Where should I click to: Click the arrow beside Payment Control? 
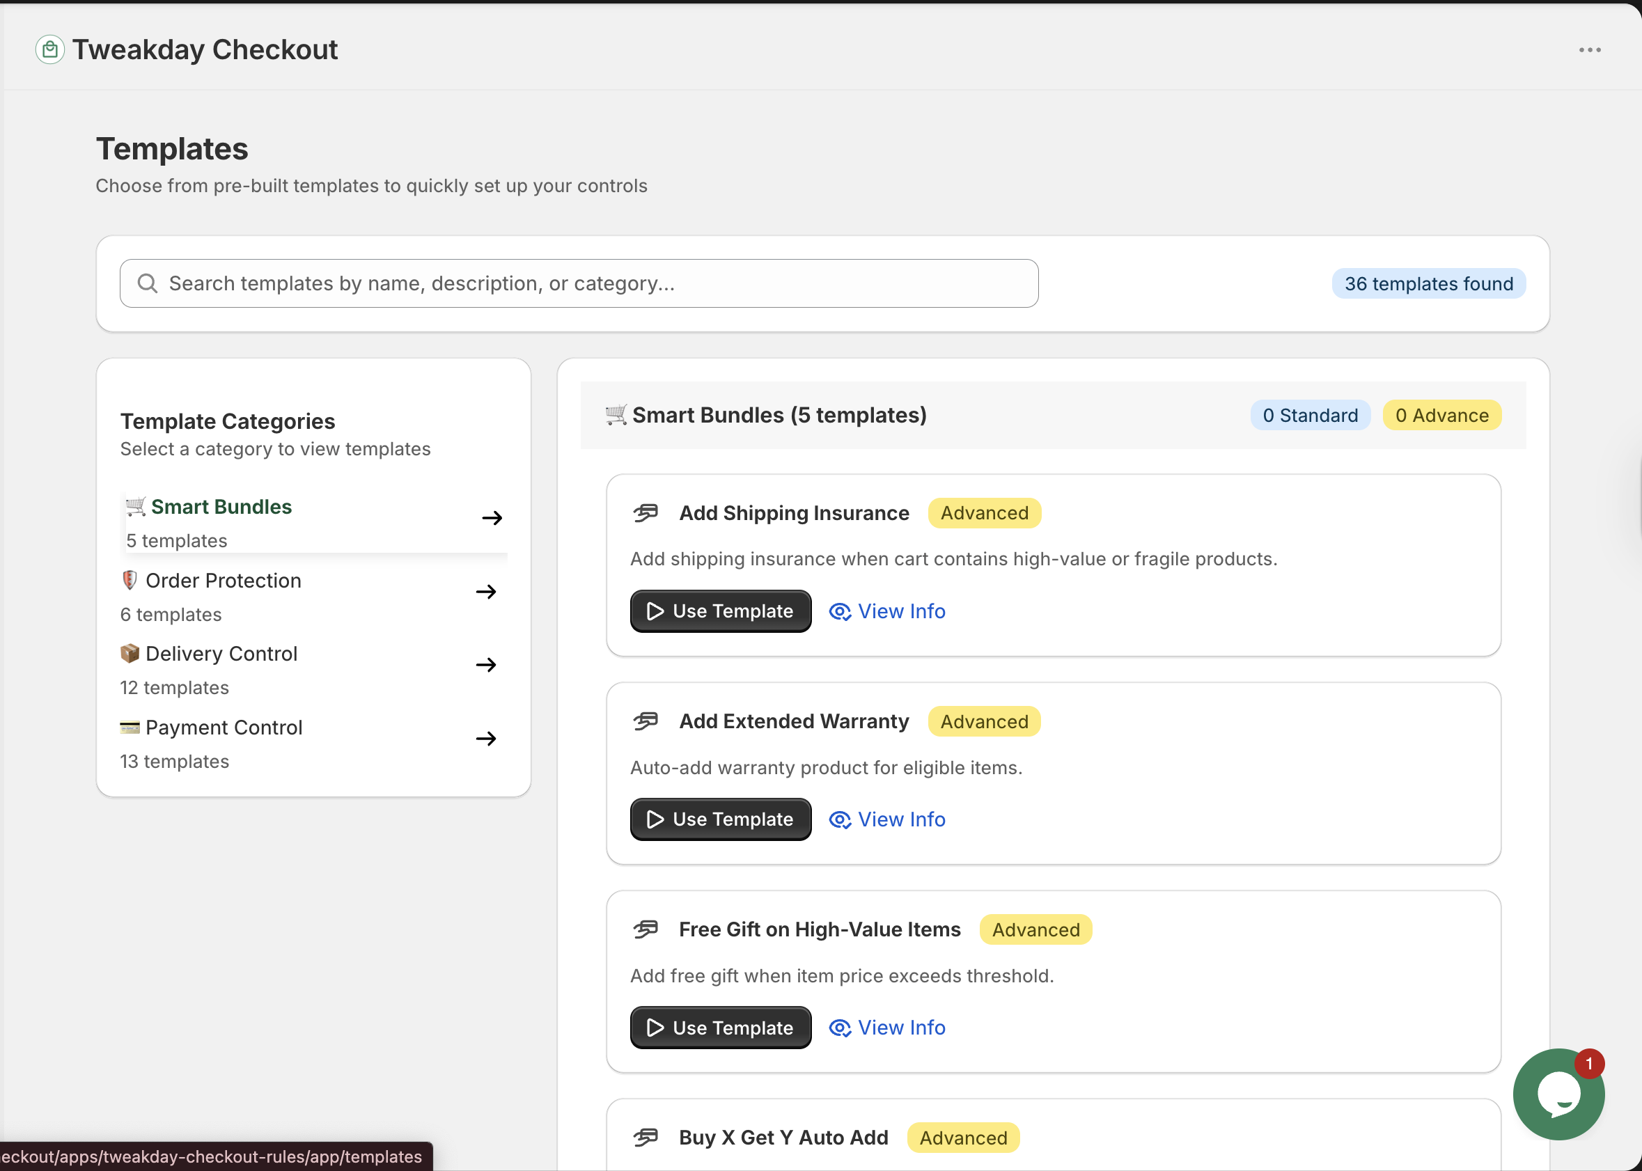486,739
